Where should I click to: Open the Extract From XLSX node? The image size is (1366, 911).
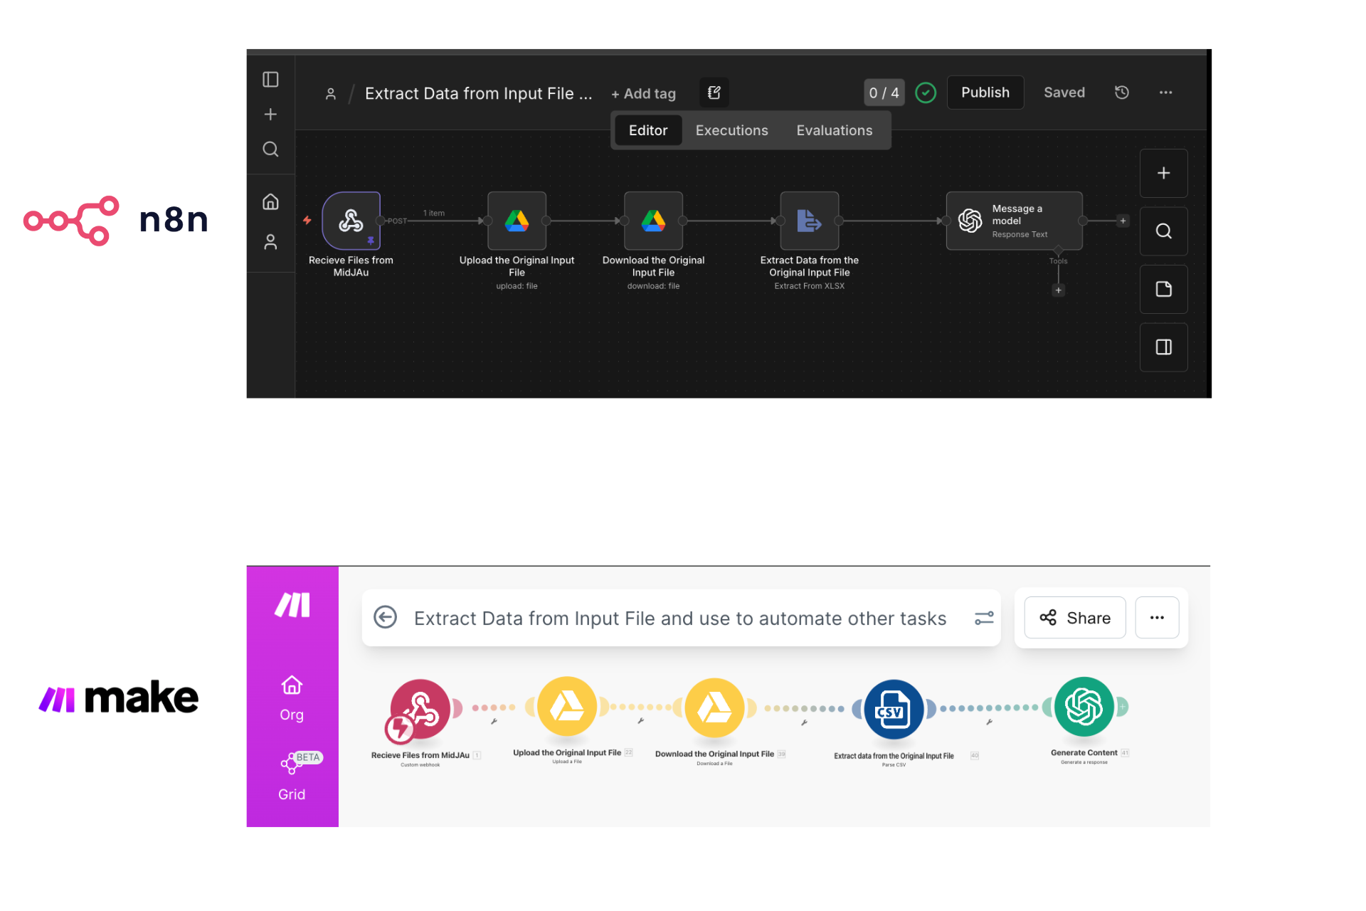tap(809, 221)
